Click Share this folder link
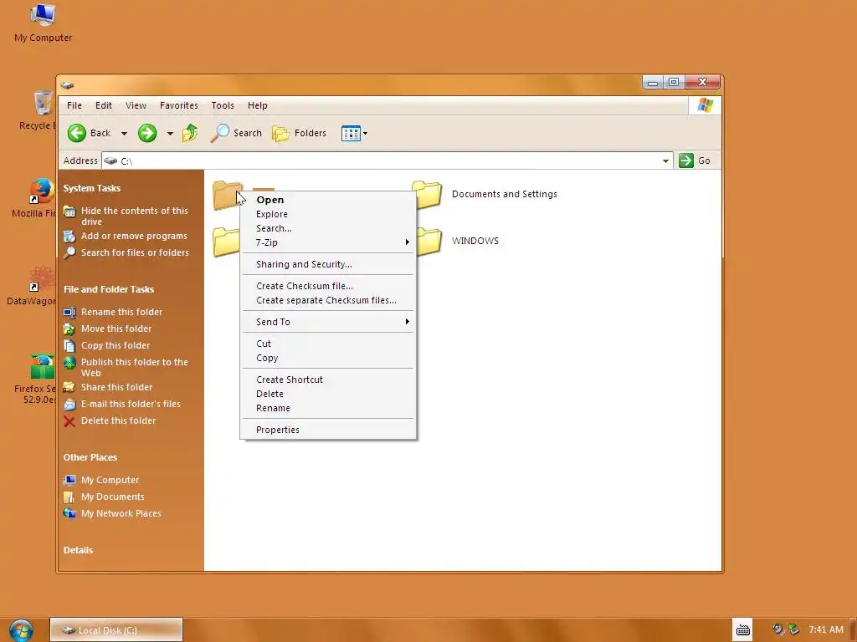The height and width of the screenshot is (642, 857). coord(117,387)
